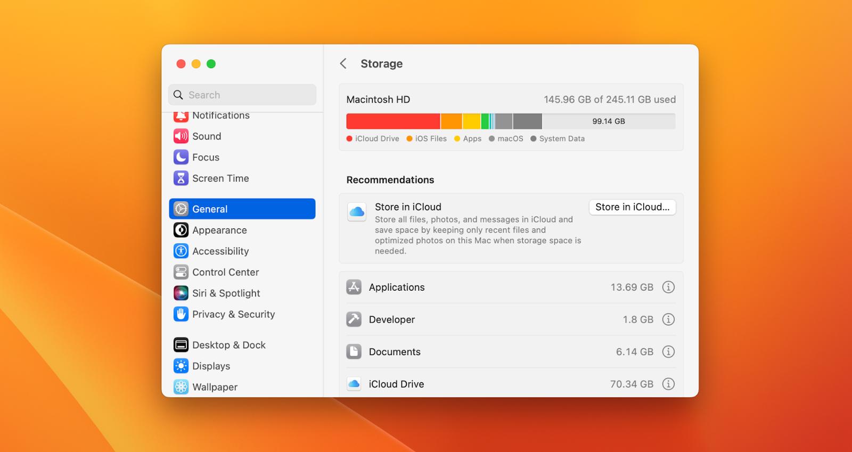
Task: Click the Screen Time hourglass icon
Action: point(181,178)
